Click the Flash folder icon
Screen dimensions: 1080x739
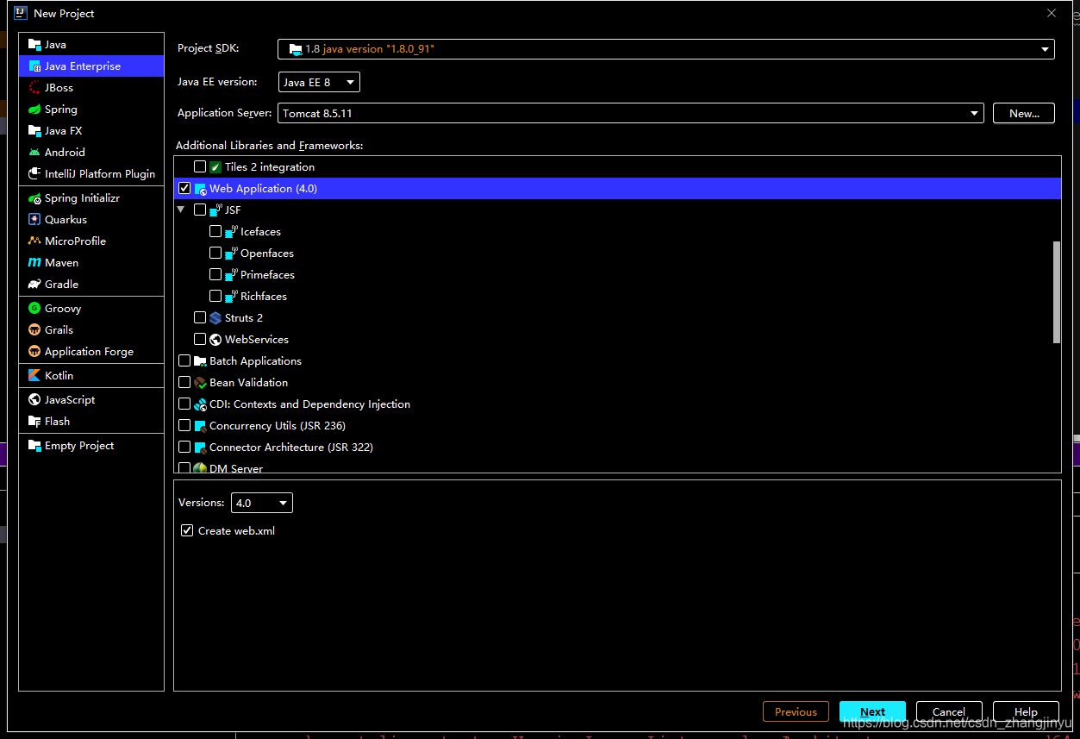coord(34,422)
